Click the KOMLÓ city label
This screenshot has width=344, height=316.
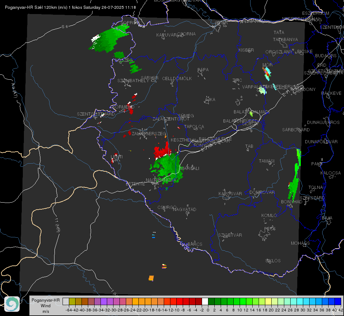[269, 216]
